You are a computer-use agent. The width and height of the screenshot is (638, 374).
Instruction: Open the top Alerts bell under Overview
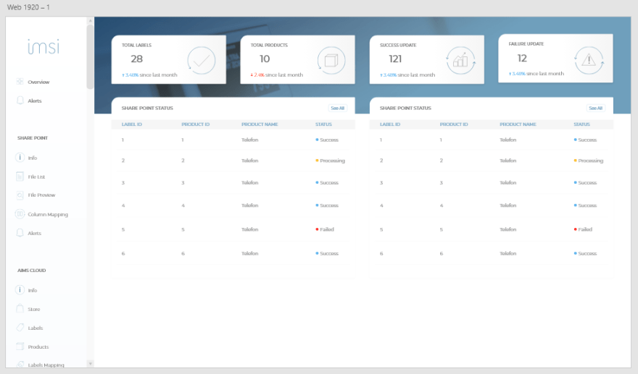click(20, 101)
